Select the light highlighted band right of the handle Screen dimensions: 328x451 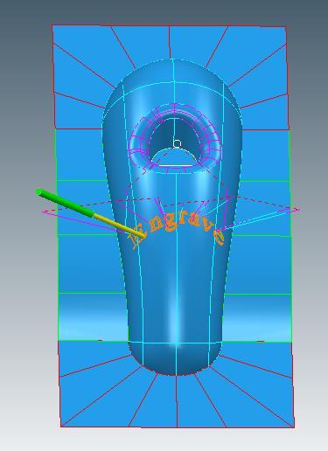coord(257,317)
